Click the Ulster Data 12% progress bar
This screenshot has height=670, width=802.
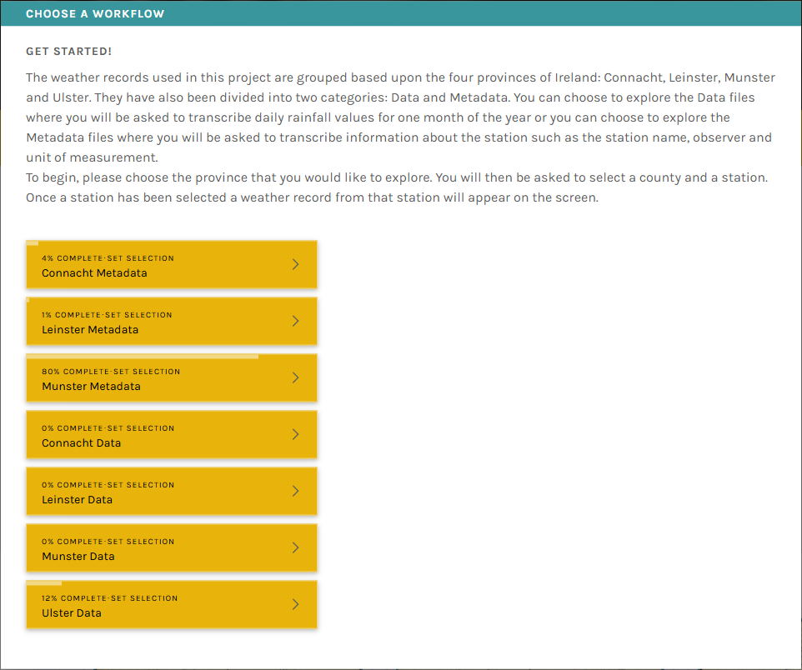pyautogui.click(x=44, y=583)
